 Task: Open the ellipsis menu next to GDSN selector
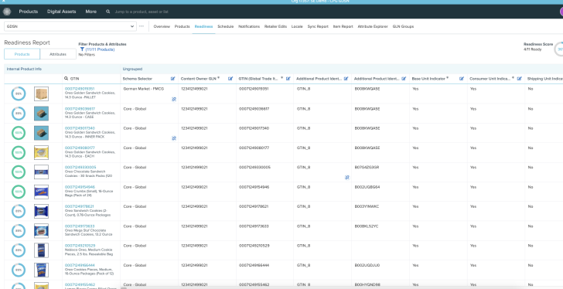pyautogui.click(x=142, y=26)
